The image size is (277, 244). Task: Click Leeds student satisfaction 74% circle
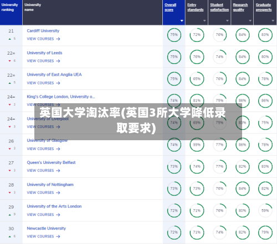click(x=219, y=57)
